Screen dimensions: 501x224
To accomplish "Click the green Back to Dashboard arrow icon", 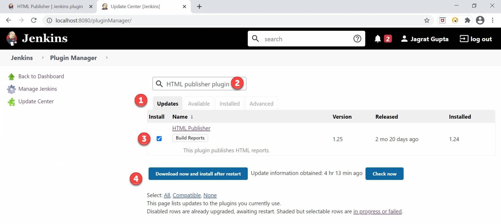I will [x=11, y=77].
